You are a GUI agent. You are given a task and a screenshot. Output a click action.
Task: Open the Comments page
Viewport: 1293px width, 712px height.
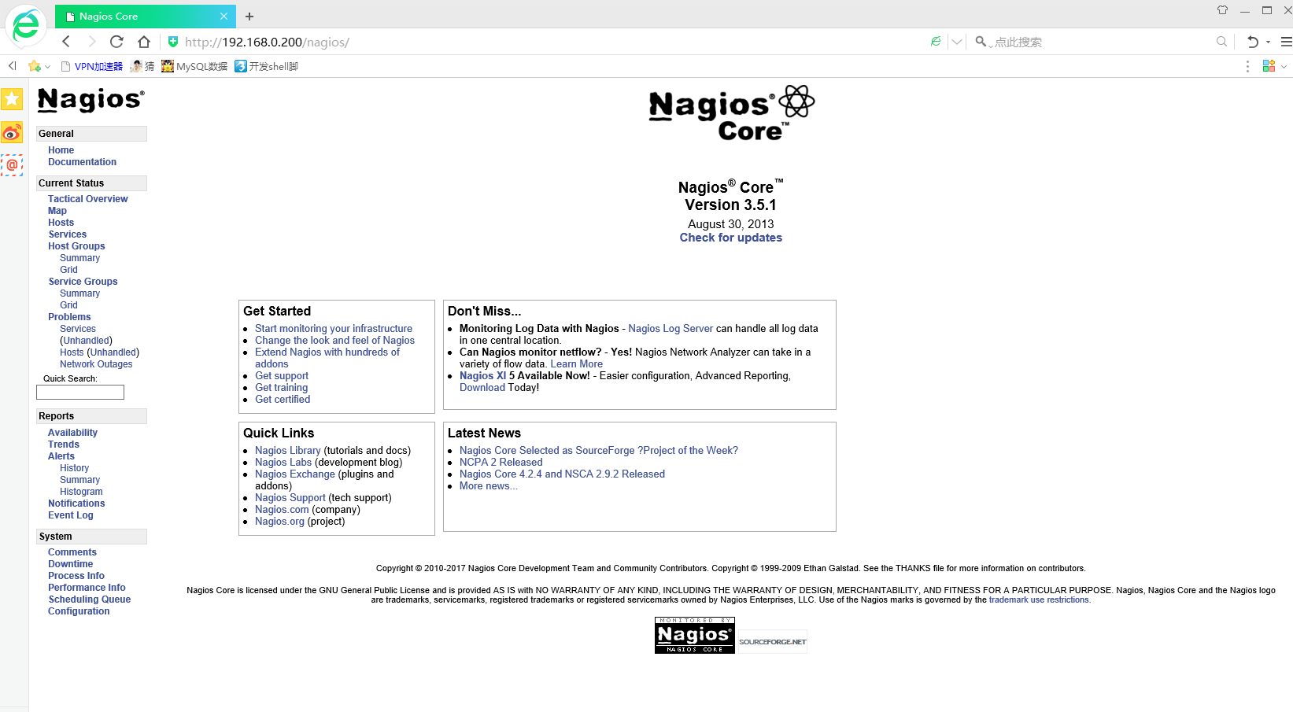(x=72, y=552)
